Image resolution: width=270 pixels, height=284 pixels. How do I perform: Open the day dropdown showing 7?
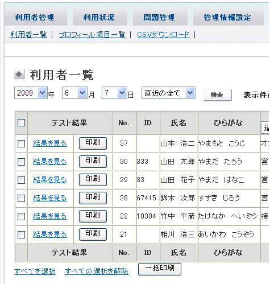tap(114, 93)
